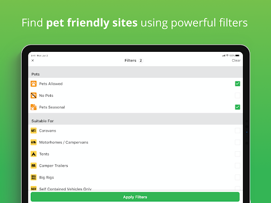Click the Camper Trailers icon
The width and height of the screenshot is (271, 203).
pos(33,165)
